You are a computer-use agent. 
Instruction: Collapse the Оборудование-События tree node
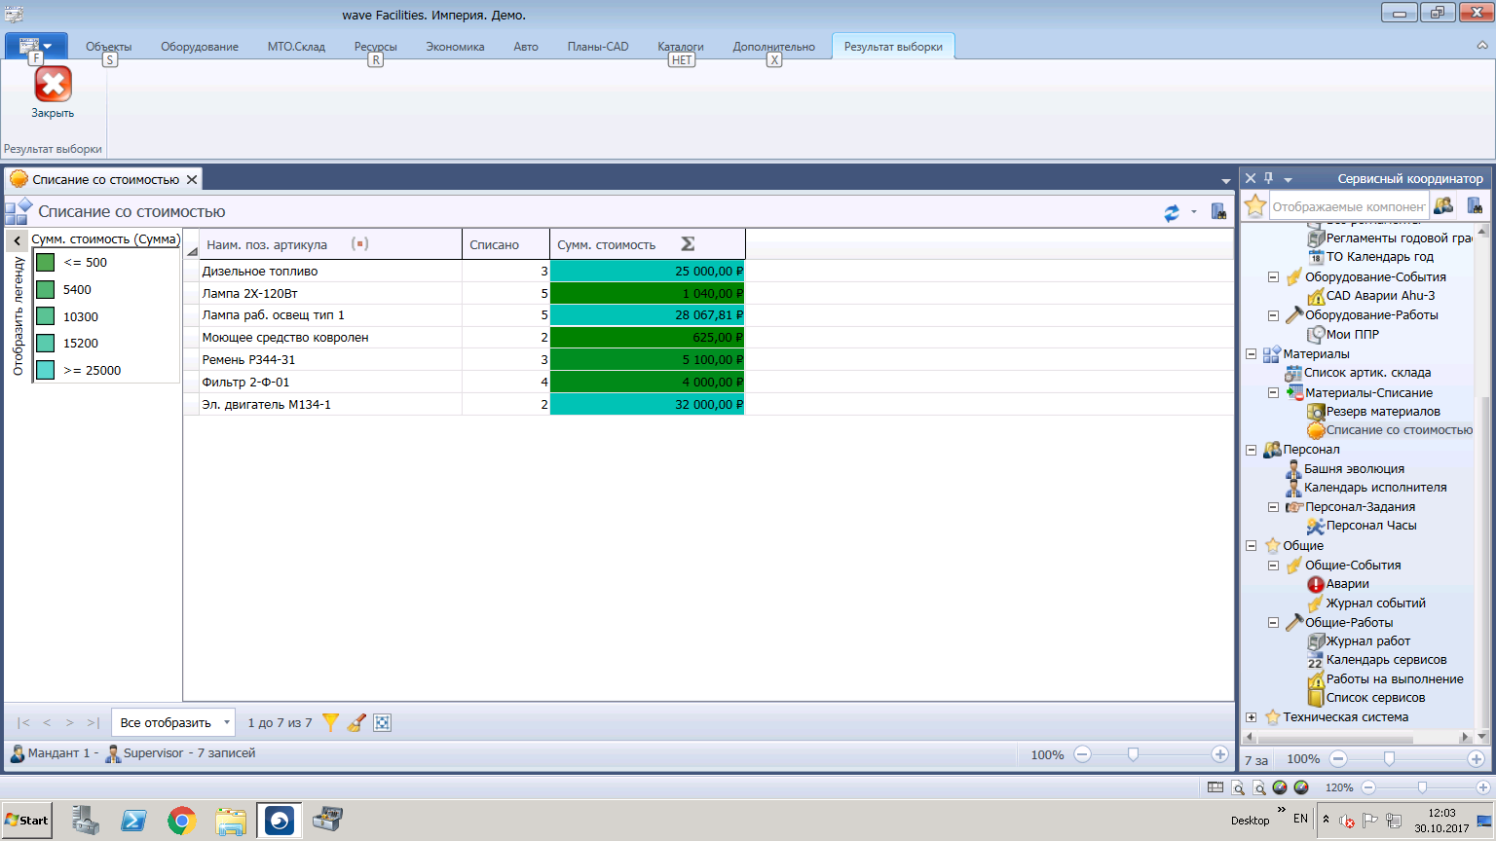(1273, 277)
